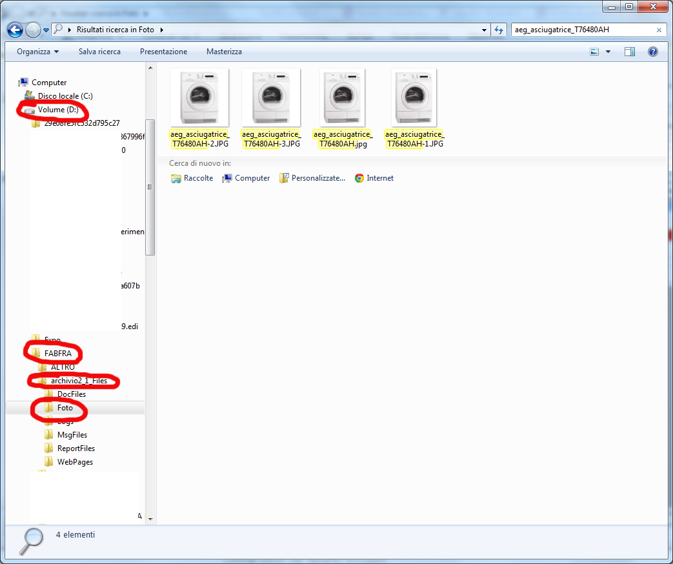Viewport: 673px width, 564px height.
Task: Open the DocFiles folder
Action: [x=72, y=394]
